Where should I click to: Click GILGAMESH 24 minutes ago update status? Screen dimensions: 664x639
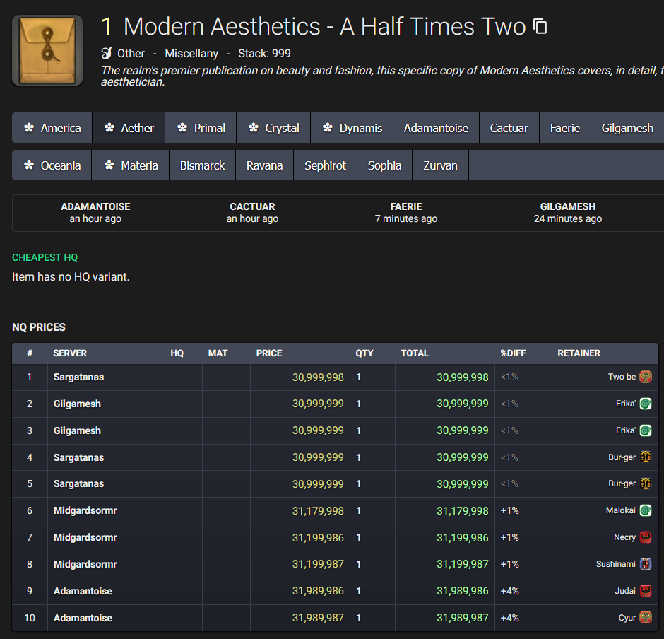[568, 213]
